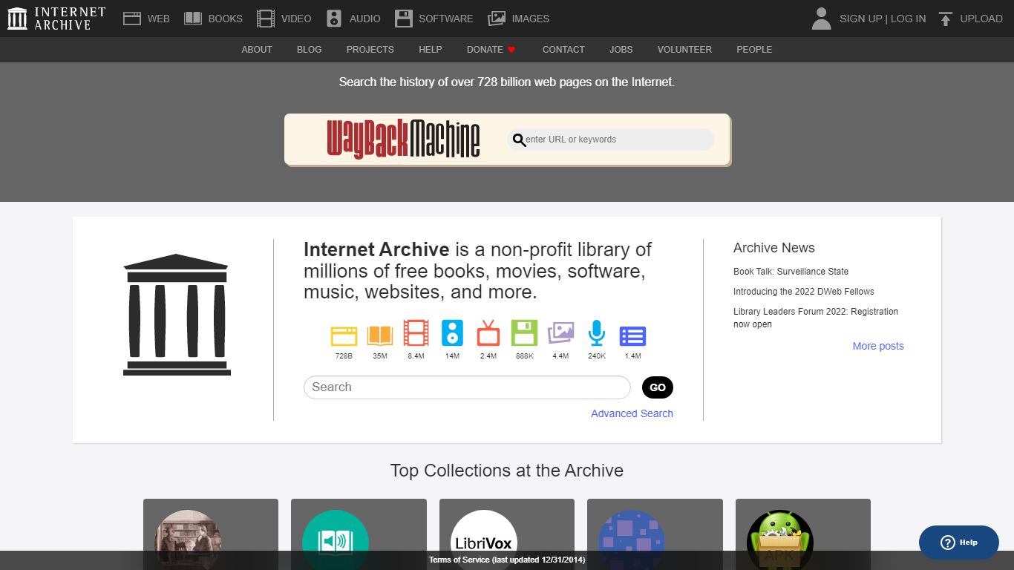The image size is (1014, 570).
Task: Open the Projects menu item
Action: click(370, 50)
